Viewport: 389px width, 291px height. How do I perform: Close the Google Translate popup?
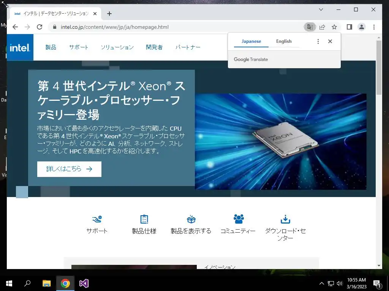pyautogui.click(x=330, y=41)
